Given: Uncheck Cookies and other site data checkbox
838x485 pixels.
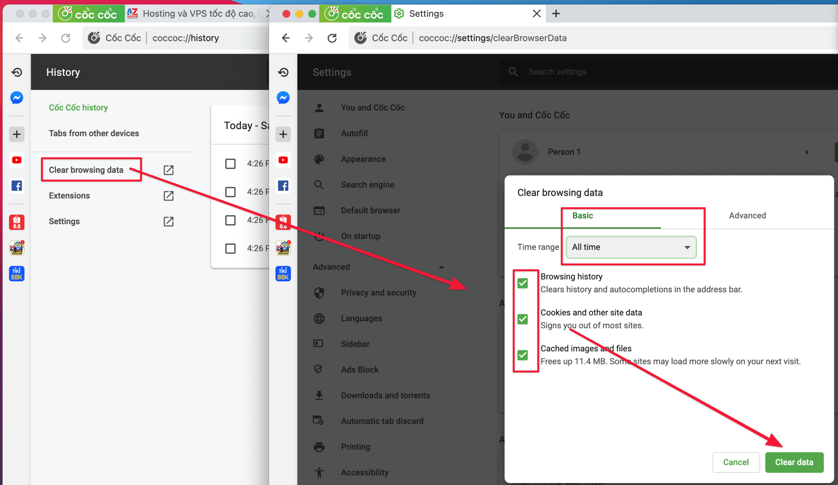Looking at the screenshot, I should coord(522,319).
